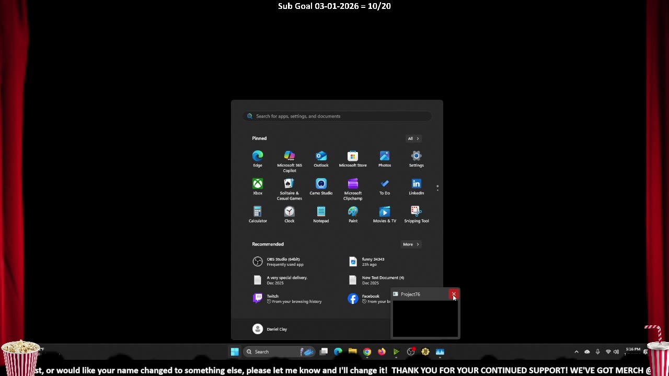The width and height of the screenshot is (669, 376).
Task: Expand More recommended items
Action: click(x=411, y=244)
